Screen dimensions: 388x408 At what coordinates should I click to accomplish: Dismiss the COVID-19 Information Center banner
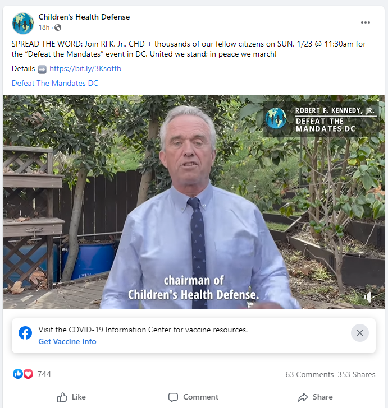(x=359, y=333)
